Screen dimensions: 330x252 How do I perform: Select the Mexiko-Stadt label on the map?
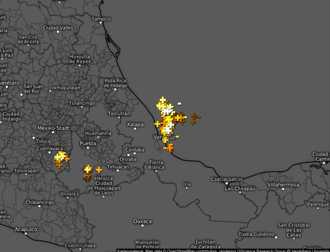coord(53,128)
